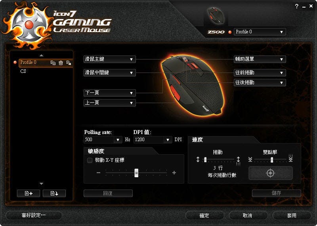Click the sensitivity minus icon

[98, 172]
